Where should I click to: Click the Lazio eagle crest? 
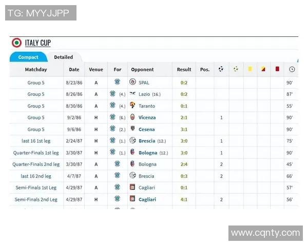133,94
